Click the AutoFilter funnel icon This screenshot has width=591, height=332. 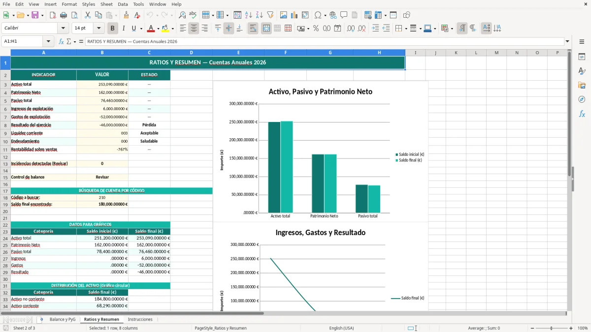270,15
